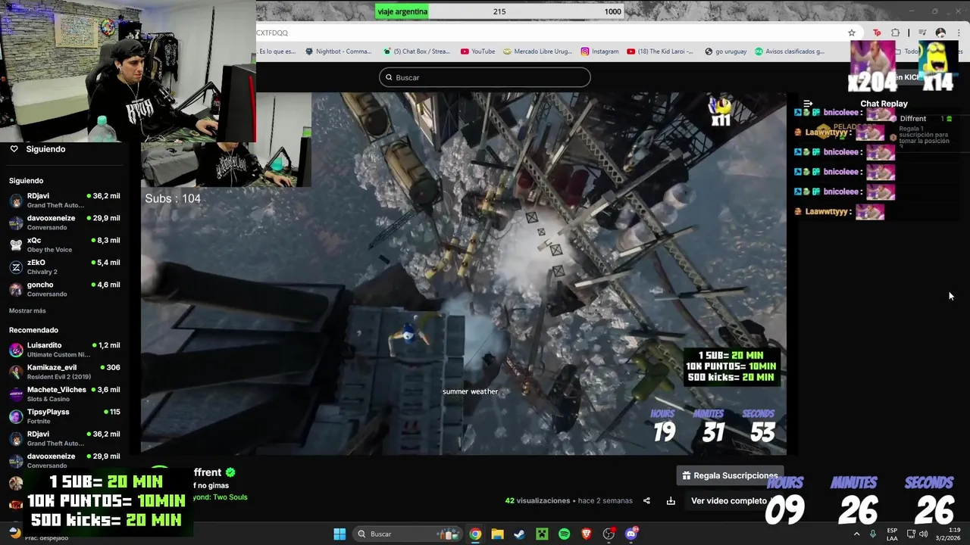Click the clip video player
Image resolution: width=970 pixels, height=545 pixels.
click(x=464, y=273)
